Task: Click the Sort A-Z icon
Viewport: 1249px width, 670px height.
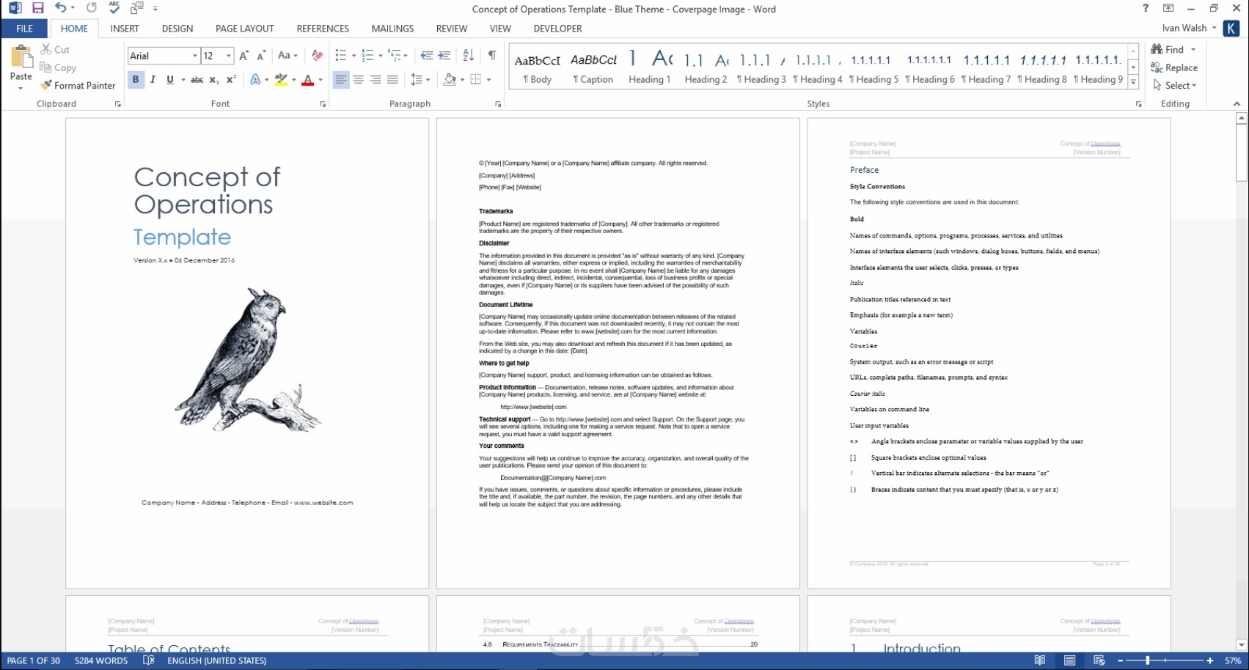Action: [469, 55]
